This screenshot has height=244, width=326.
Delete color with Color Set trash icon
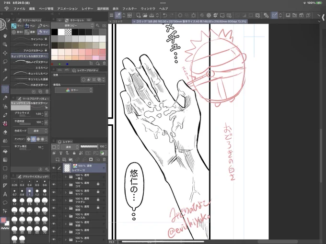tap(105, 63)
